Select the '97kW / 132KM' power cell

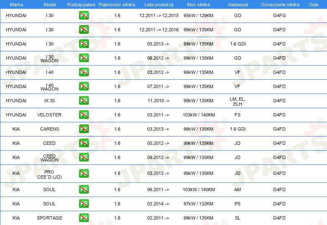[x=198, y=204]
